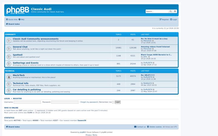Open the Quick links menu
Viewport: 218px width, 136px height.
(x=12, y=19)
